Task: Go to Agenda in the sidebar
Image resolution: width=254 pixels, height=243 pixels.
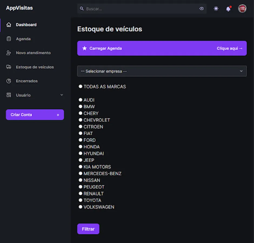Action: (23, 39)
